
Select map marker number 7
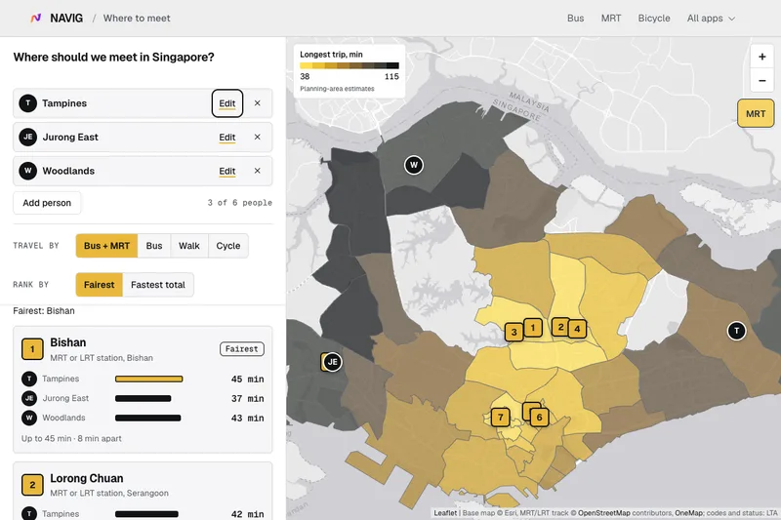(501, 418)
